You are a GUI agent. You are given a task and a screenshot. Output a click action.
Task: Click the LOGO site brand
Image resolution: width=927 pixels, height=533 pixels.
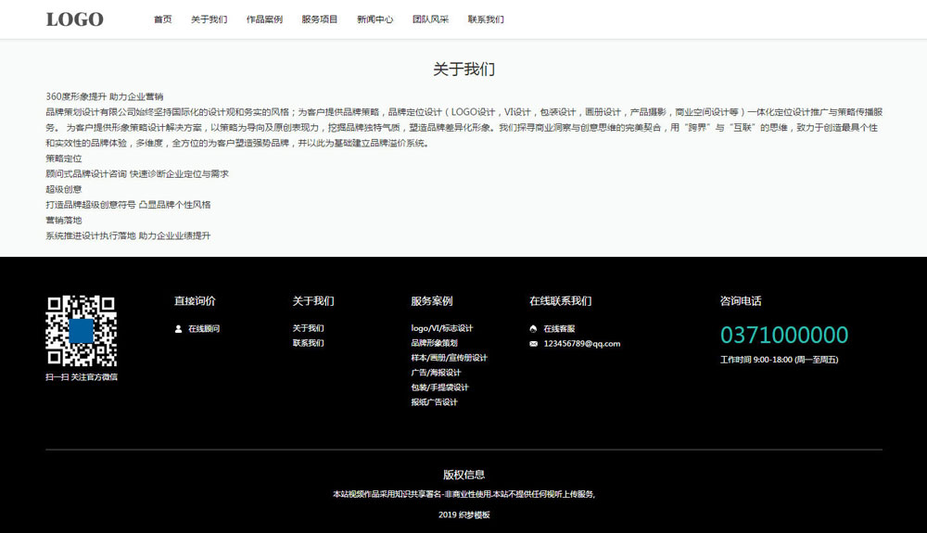(x=74, y=19)
